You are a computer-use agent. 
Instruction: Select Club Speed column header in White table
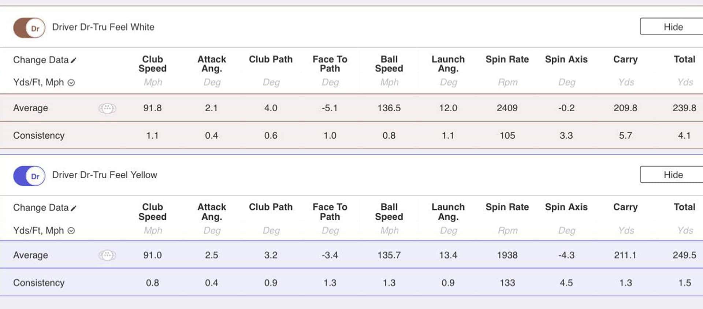pos(152,64)
